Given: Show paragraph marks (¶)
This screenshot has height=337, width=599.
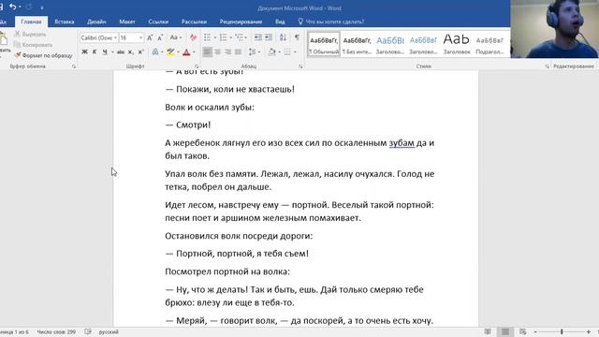Looking at the screenshot, I should 297,37.
